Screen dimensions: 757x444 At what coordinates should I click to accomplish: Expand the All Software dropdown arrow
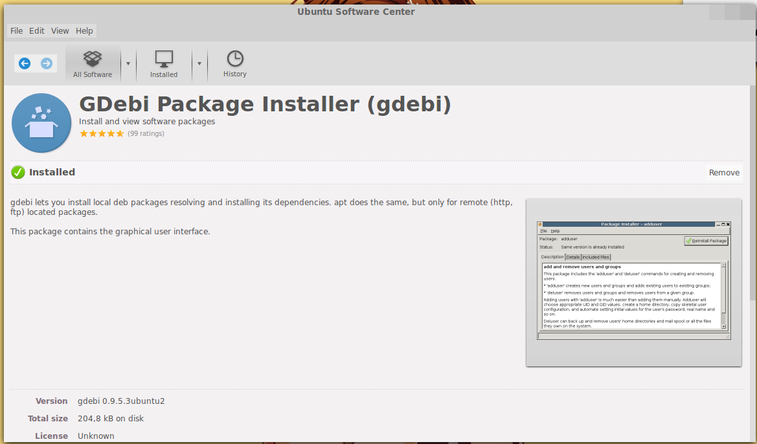[128, 64]
